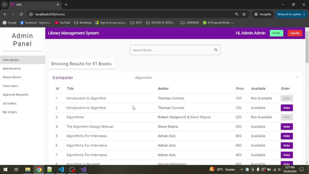The image size is (309, 174).
Task: Open Visual Studio Code from taskbar
Action: point(61,169)
